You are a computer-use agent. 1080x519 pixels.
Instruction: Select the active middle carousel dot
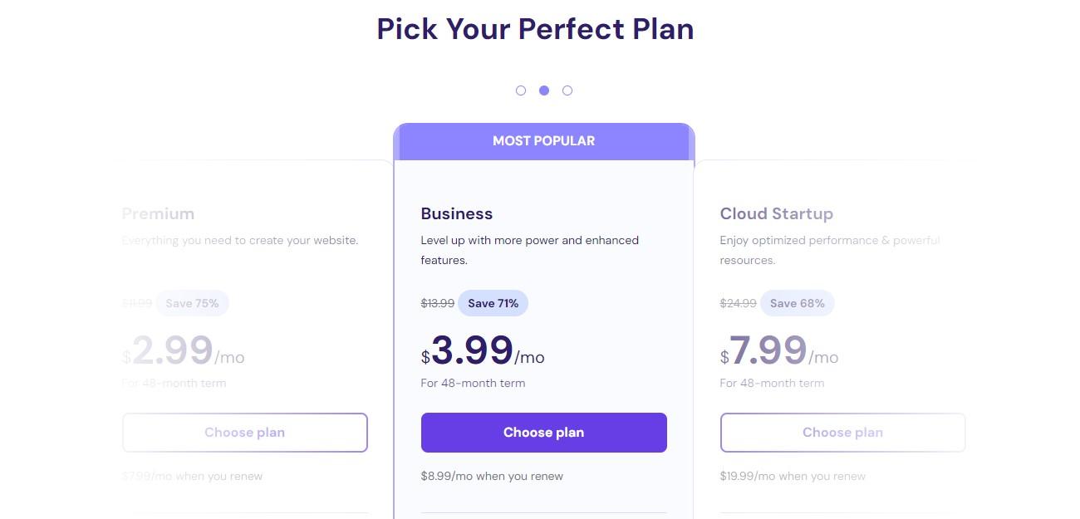[x=544, y=91]
